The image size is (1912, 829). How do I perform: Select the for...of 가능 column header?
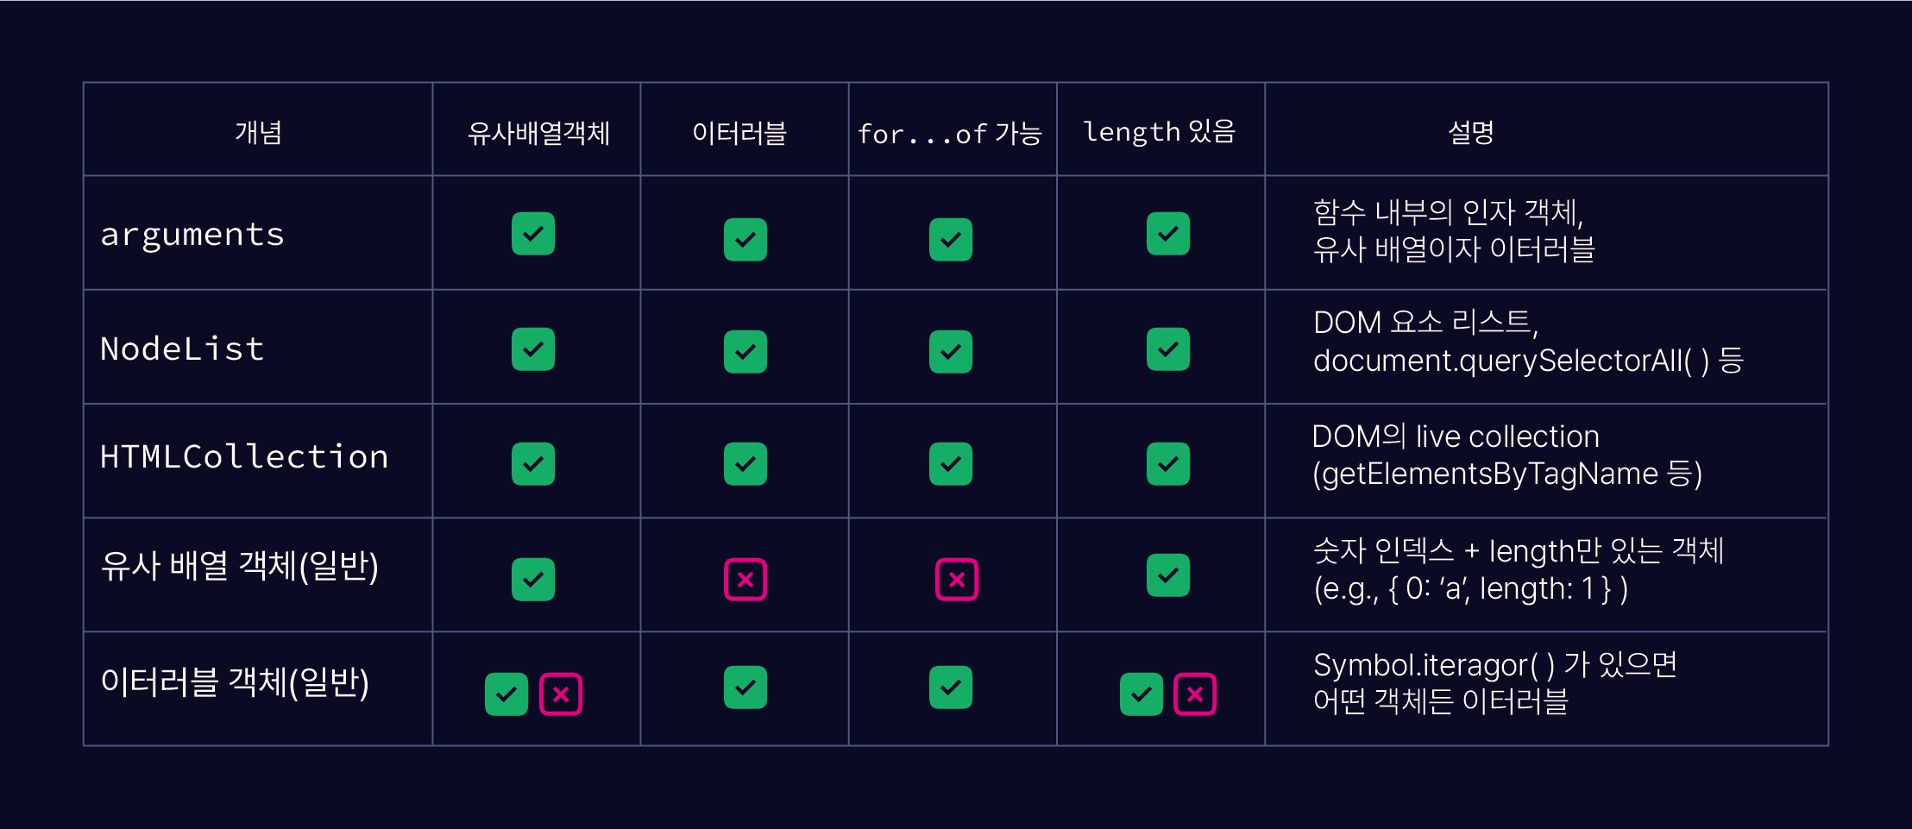click(x=950, y=134)
